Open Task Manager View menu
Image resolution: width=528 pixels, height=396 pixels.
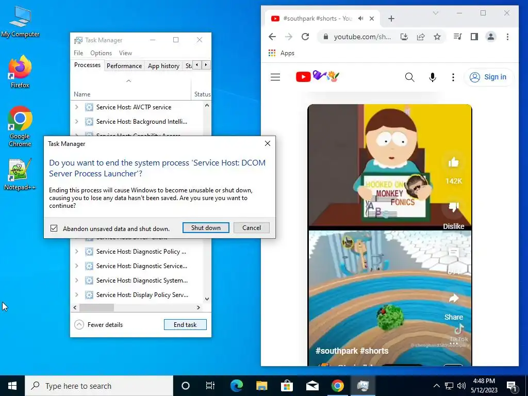pyautogui.click(x=125, y=53)
